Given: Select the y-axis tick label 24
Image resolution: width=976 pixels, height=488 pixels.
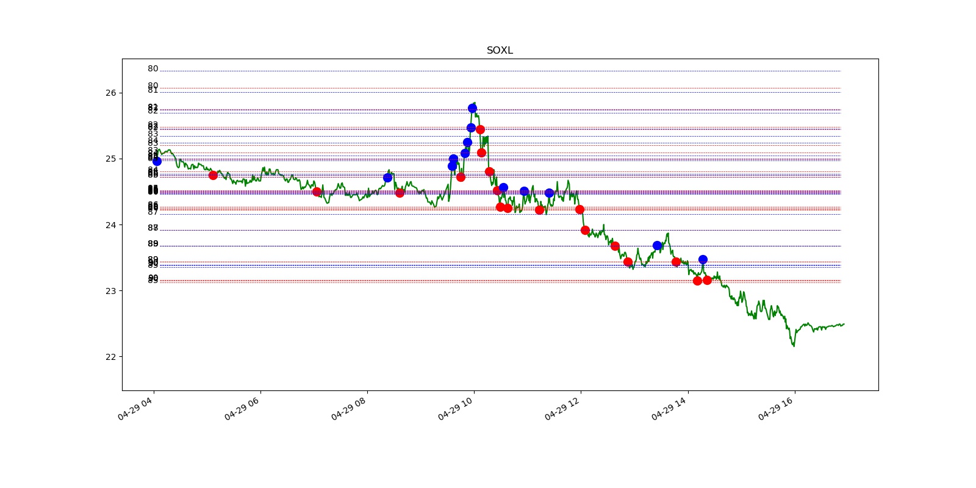Looking at the screenshot, I should [110, 224].
